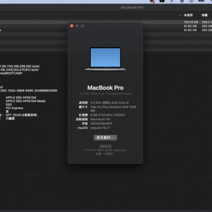
Task: Click the 已驗證 status value
Action: click(x=10, y=118)
